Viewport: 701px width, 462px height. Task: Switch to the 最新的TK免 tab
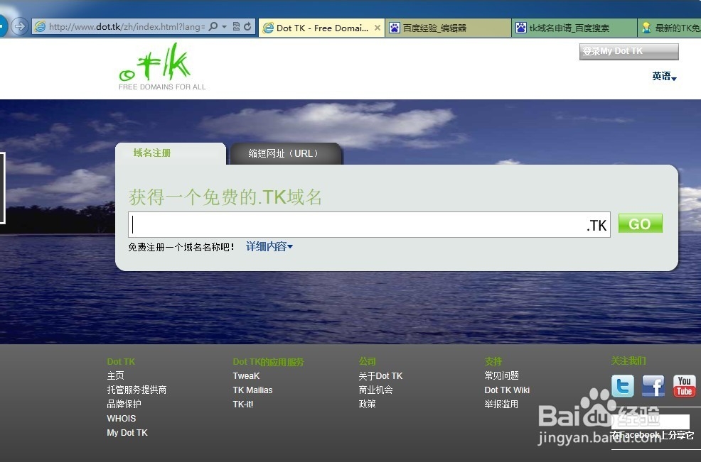click(x=669, y=28)
